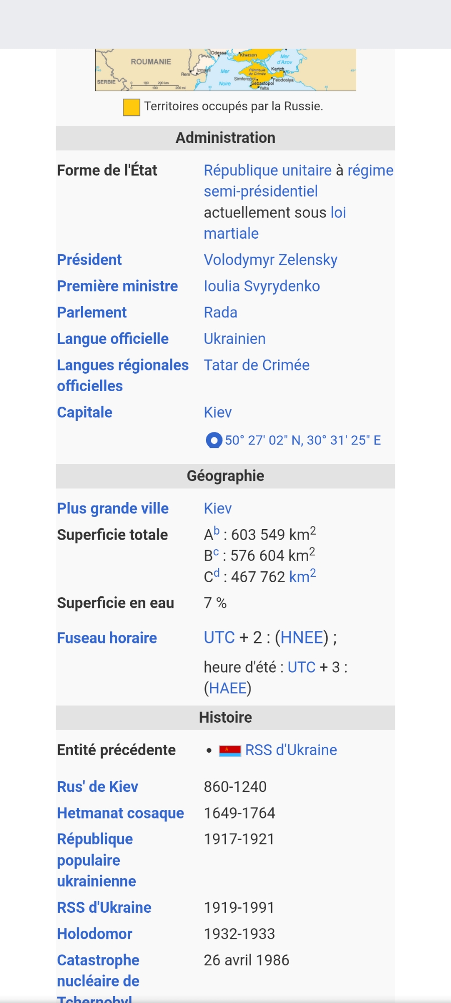Click footnote b next to area A

point(216,531)
